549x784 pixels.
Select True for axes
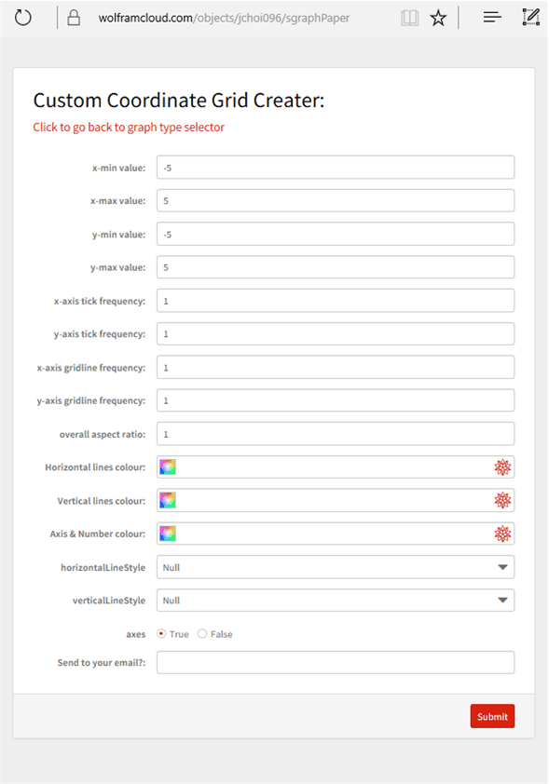[x=161, y=633]
